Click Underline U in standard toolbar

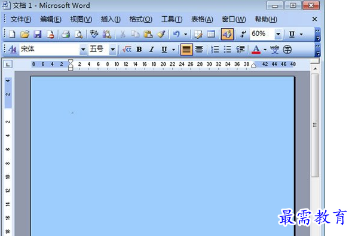pyautogui.click(x=292, y=34)
